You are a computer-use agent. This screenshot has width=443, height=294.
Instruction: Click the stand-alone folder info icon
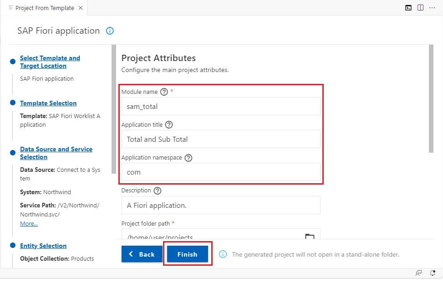(223, 254)
